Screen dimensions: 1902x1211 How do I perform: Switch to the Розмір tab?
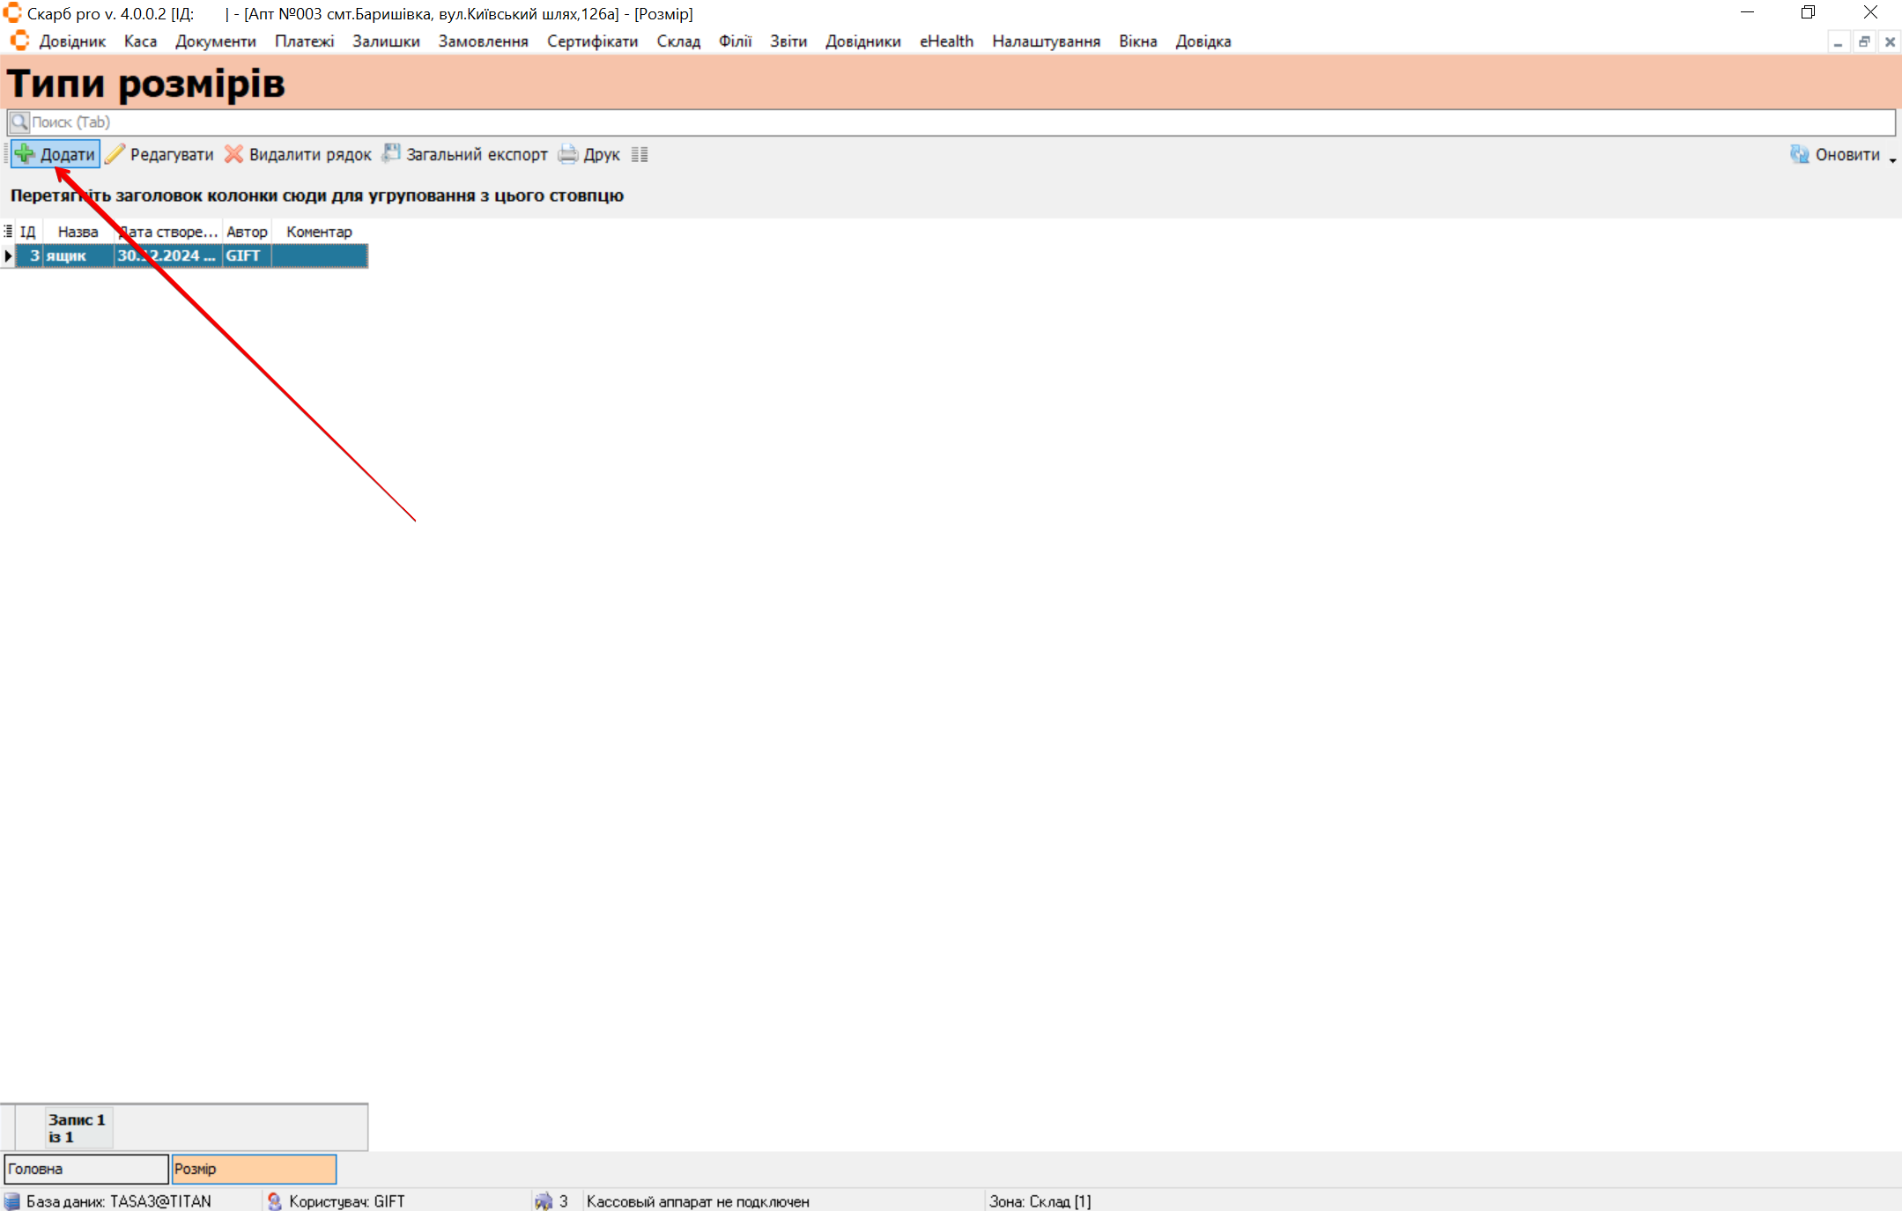[254, 1169]
